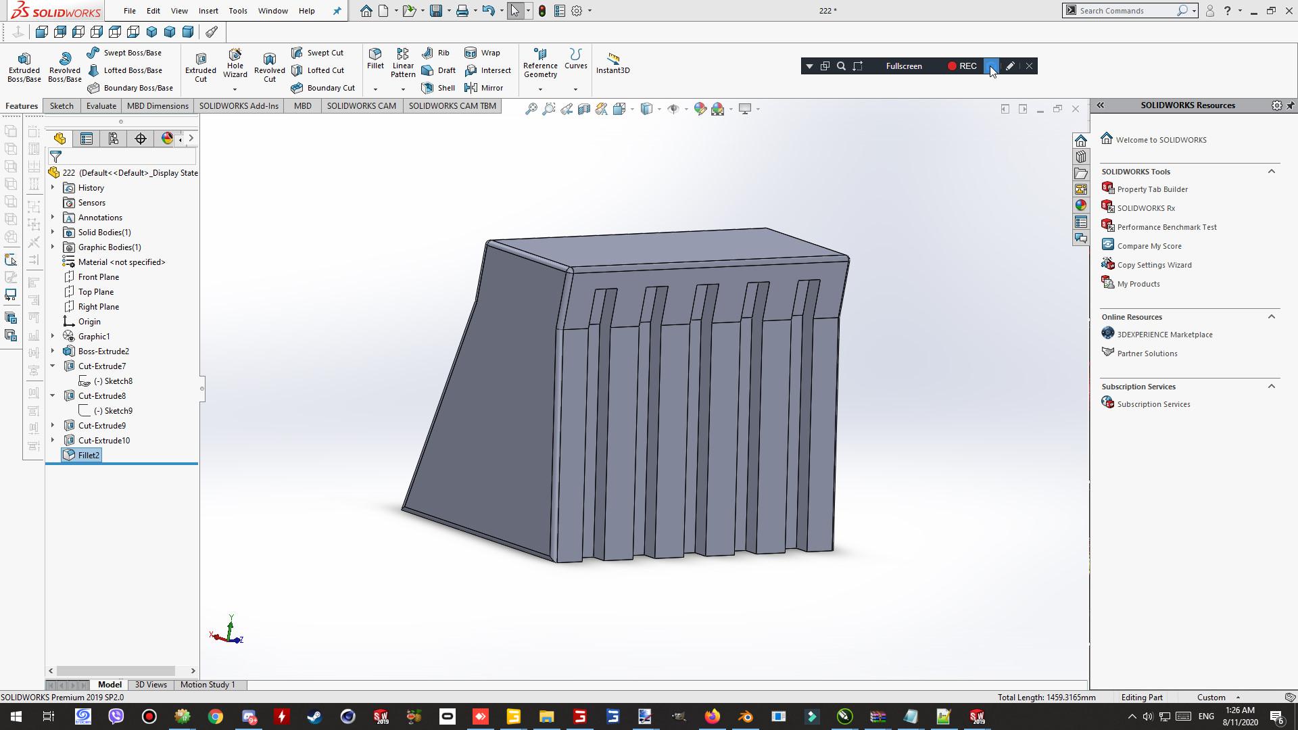This screenshot has height=730, width=1298.
Task: Open the Reference Geometry dropdown arrow
Action: (540, 89)
